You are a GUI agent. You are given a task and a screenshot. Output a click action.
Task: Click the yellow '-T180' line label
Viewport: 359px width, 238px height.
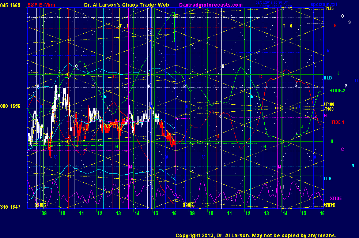pyautogui.click(x=329, y=109)
